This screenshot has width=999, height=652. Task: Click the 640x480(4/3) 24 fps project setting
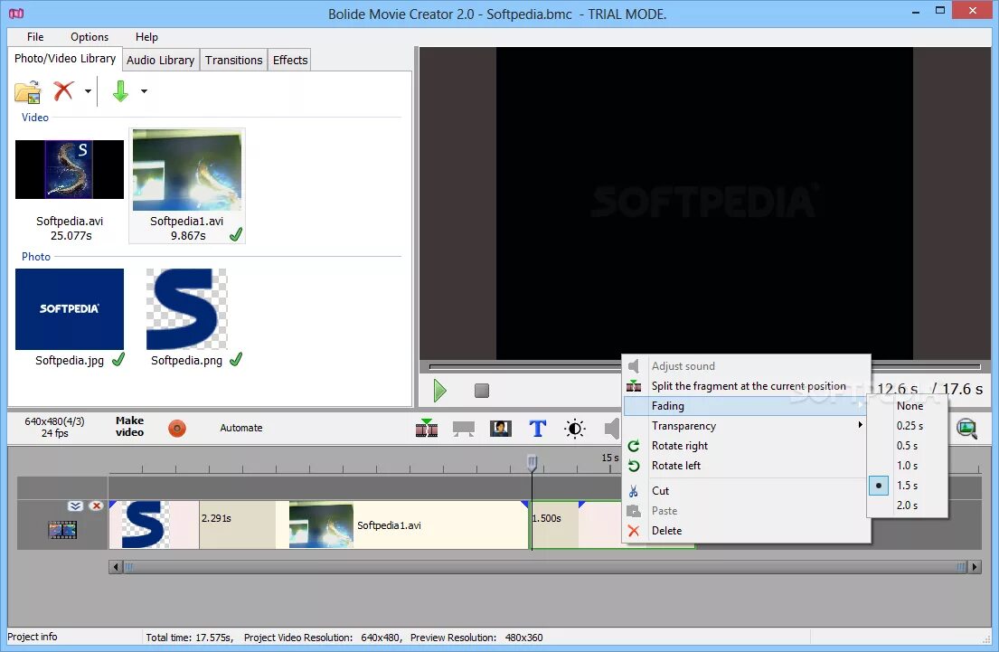(54, 427)
